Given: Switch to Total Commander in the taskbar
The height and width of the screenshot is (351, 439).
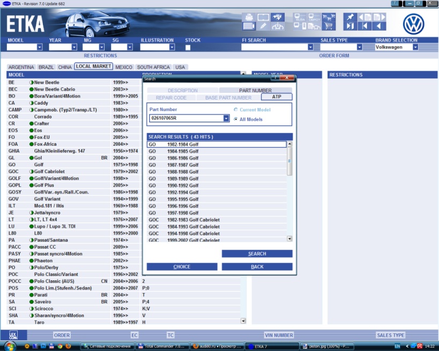Looking at the screenshot, I should click(x=162, y=346).
